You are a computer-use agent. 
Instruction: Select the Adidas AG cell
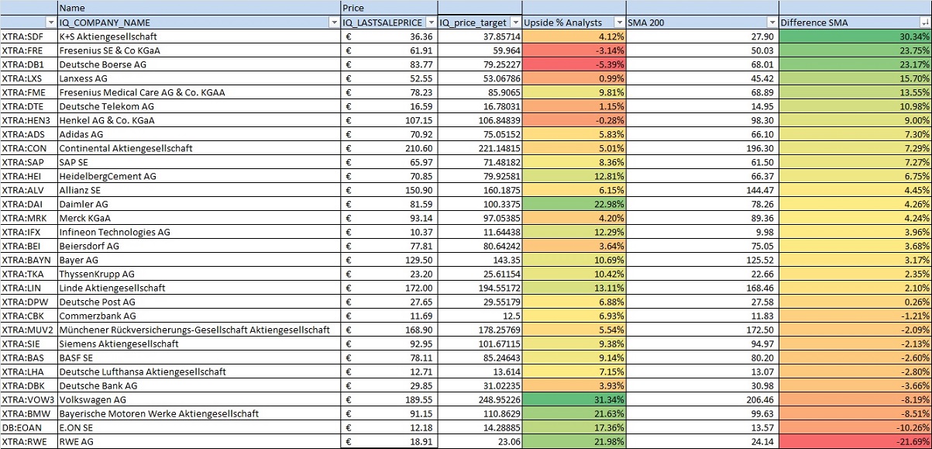click(199, 134)
